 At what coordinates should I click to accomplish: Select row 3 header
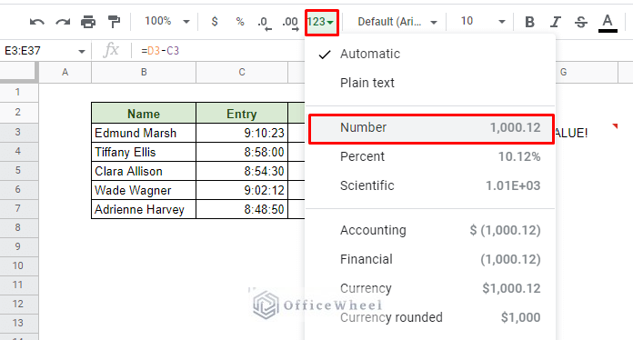(x=18, y=132)
